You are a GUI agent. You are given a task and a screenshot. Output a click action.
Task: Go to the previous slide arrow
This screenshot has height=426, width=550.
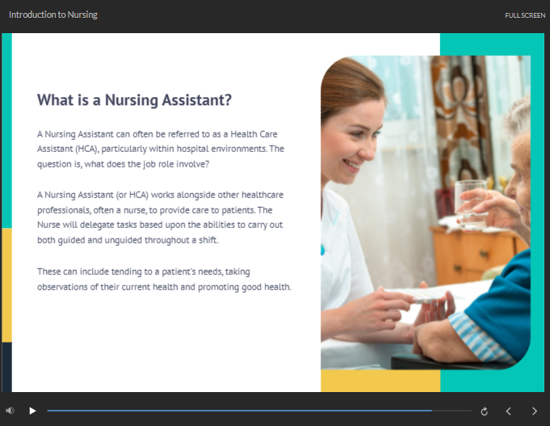509,411
